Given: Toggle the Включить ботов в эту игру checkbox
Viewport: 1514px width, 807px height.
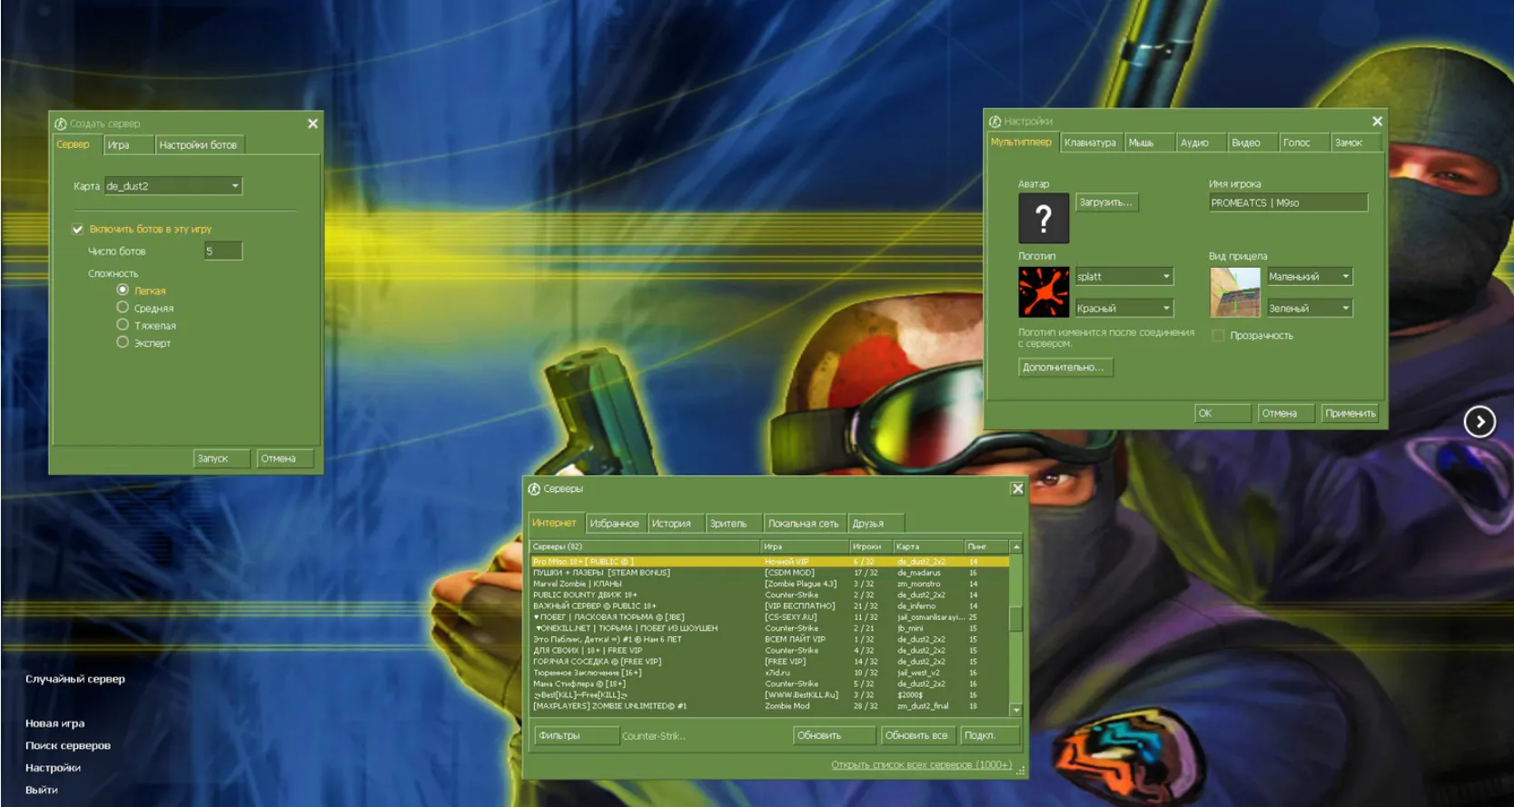Looking at the screenshot, I should [x=78, y=230].
